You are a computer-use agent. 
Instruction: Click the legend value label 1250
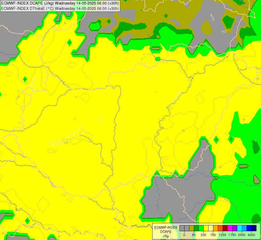tap(223, 235)
